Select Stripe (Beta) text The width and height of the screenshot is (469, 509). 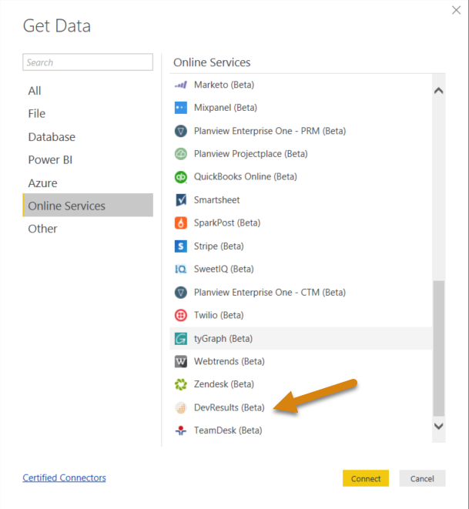219,246
